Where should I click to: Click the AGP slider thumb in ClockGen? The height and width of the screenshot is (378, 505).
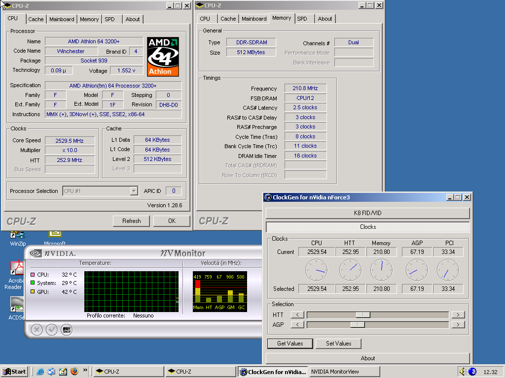pos(358,325)
